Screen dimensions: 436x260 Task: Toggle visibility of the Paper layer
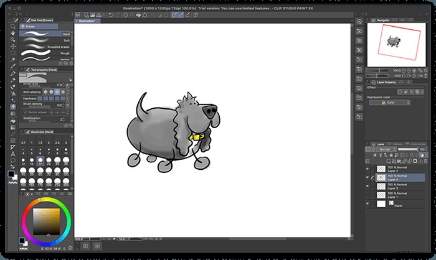pyautogui.click(x=367, y=203)
